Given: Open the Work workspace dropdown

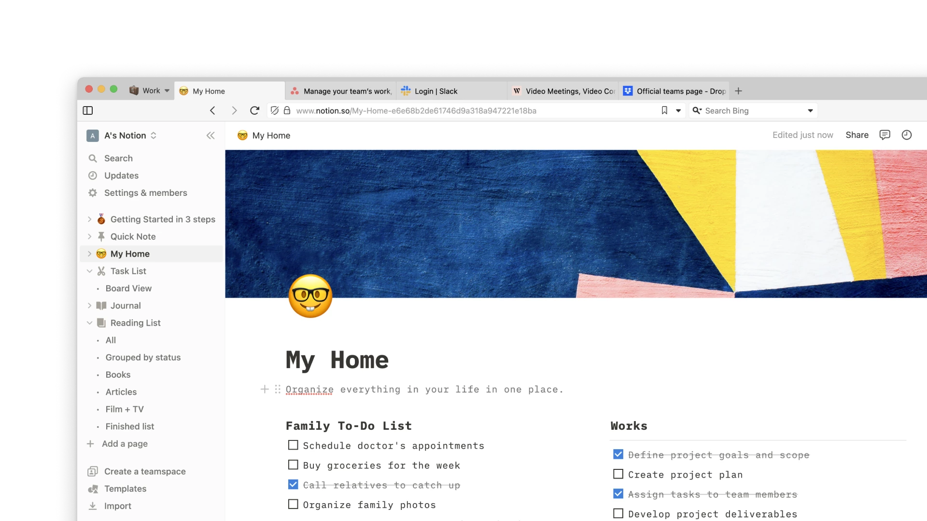Looking at the screenshot, I should [150, 91].
